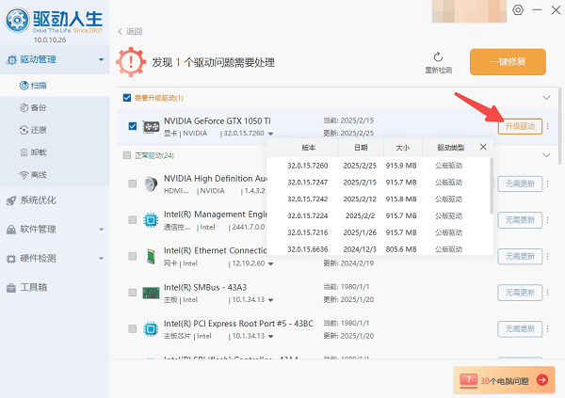
Task: Open the version dropdown beside 32.0.15.7260
Action: click(271, 134)
